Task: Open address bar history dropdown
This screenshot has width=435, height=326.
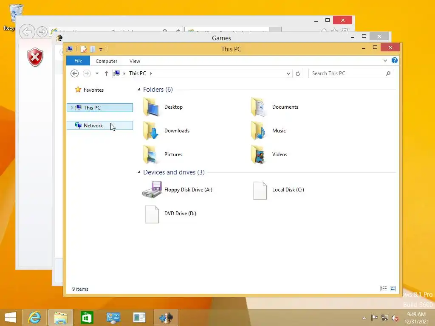Action: click(288, 73)
